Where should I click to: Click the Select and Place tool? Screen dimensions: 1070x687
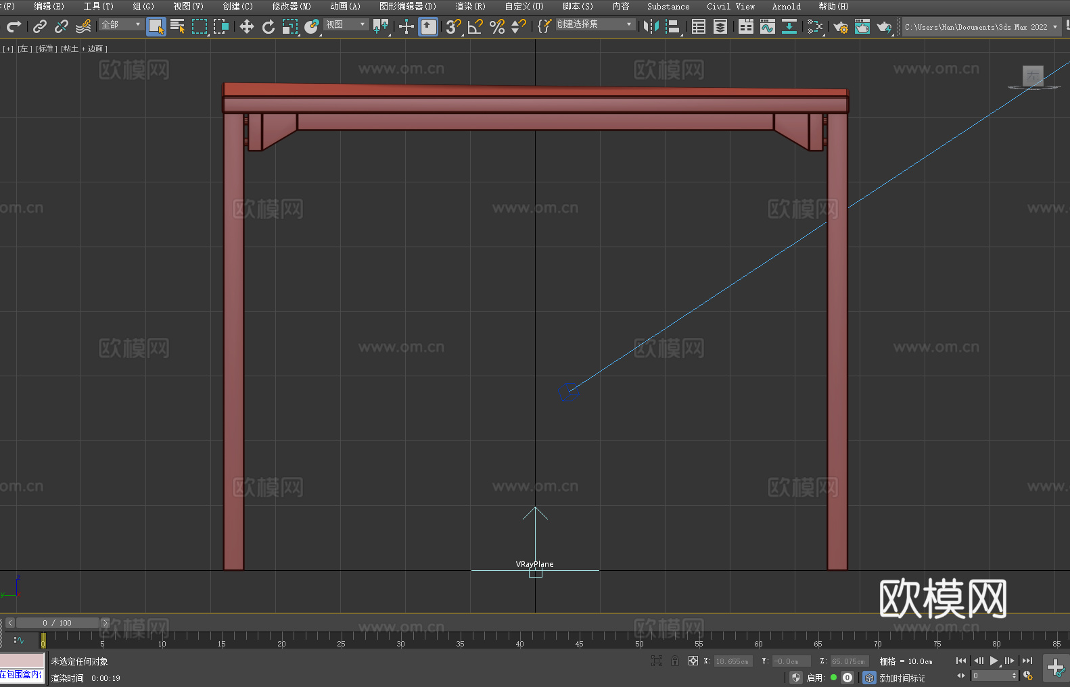tap(311, 26)
